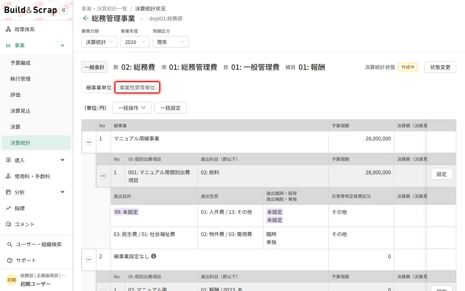This screenshot has width=465, height=291.
Task: Open 予算編成 in the sidebar
Action: 36,63
